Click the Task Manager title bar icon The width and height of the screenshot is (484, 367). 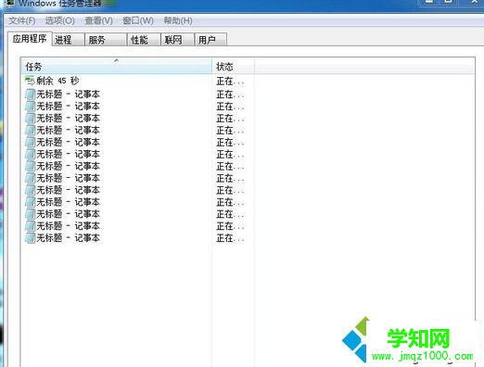point(10,3)
